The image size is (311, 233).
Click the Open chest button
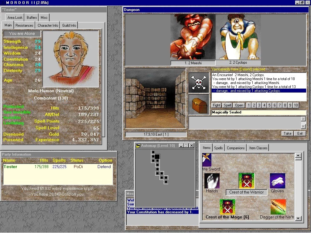pyautogui.click(x=239, y=105)
